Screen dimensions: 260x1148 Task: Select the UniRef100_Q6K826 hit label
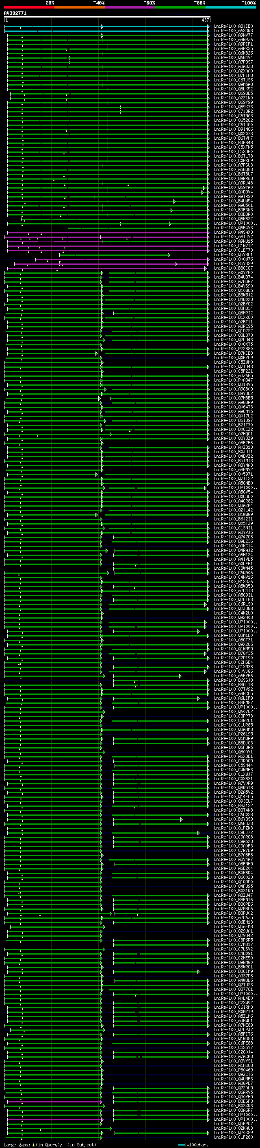233,53
